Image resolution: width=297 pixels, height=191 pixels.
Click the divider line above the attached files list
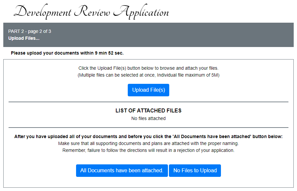(148, 102)
